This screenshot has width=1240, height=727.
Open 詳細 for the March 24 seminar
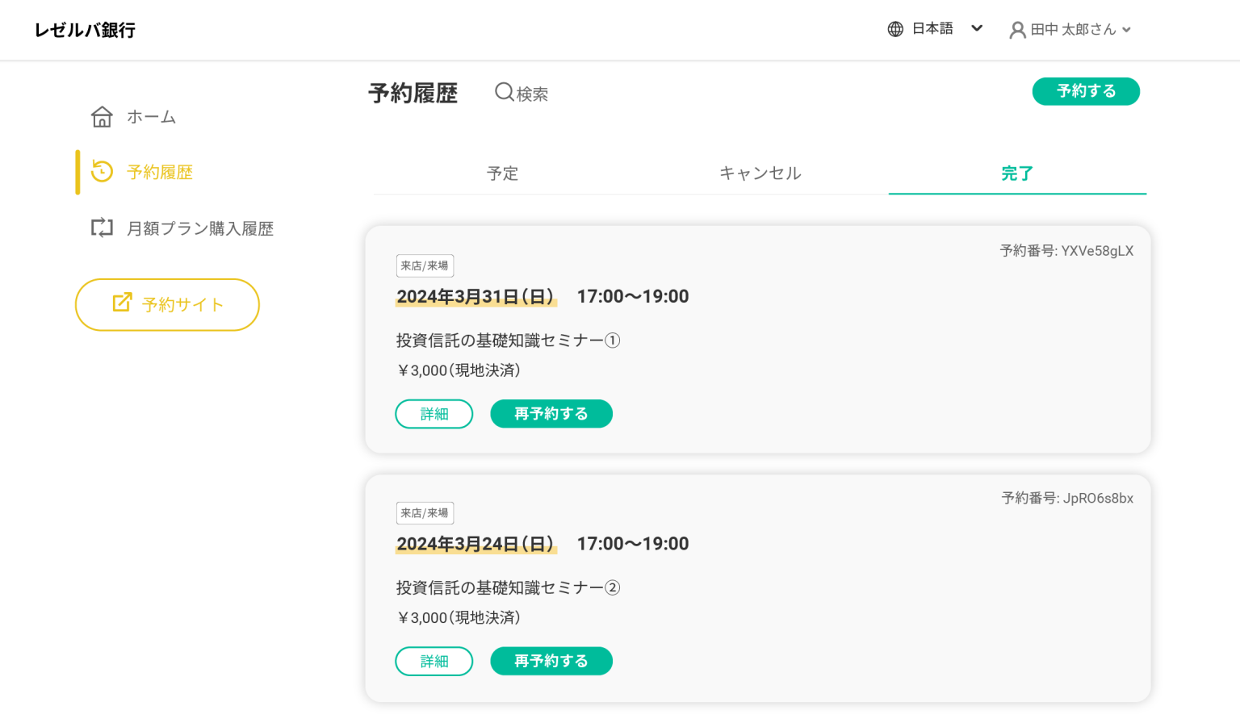coord(434,661)
